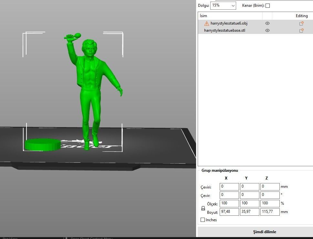Image resolution: width=313 pixels, height=239 pixels.
Task: Click the Ölçek Z scale field
Action: click(270, 203)
